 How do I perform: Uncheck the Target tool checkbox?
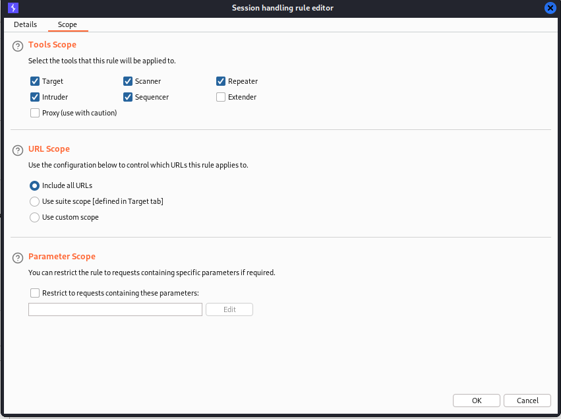(x=35, y=81)
